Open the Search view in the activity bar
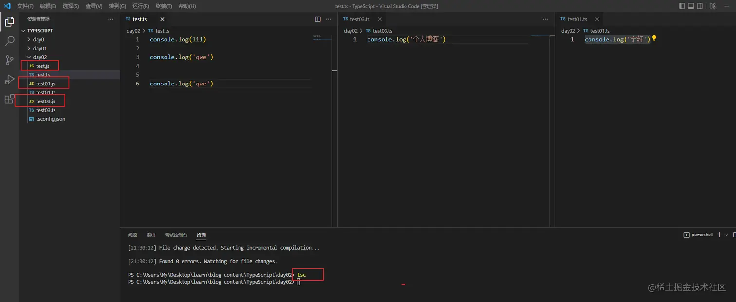The width and height of the screenshot is (736, 302). (9, 41)
